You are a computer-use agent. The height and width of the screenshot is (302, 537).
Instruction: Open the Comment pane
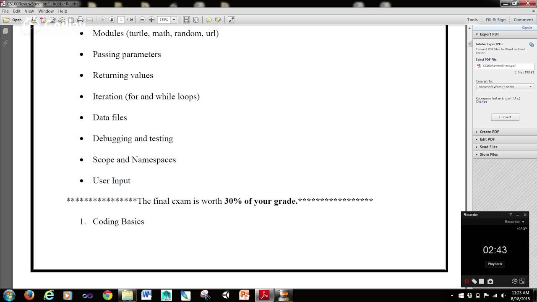(524, 20)
